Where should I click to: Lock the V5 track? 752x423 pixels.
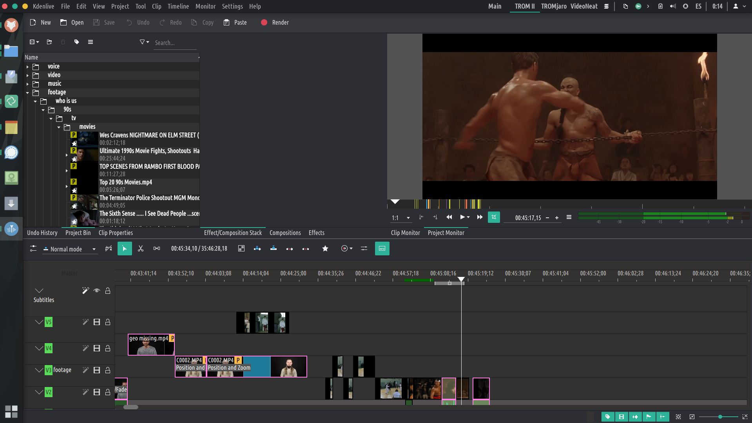108,322
